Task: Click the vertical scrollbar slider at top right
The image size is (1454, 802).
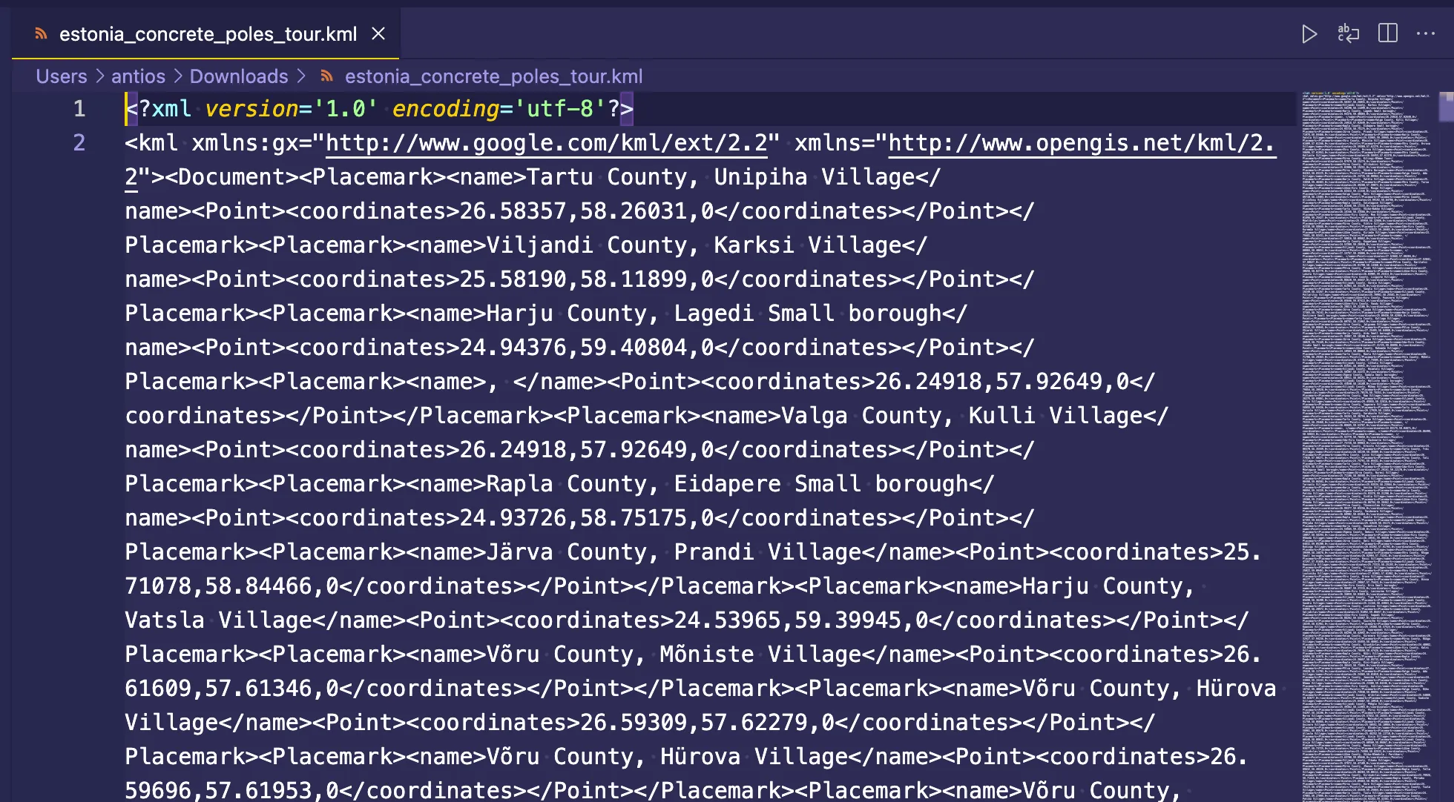Action: click(1446, 107)
